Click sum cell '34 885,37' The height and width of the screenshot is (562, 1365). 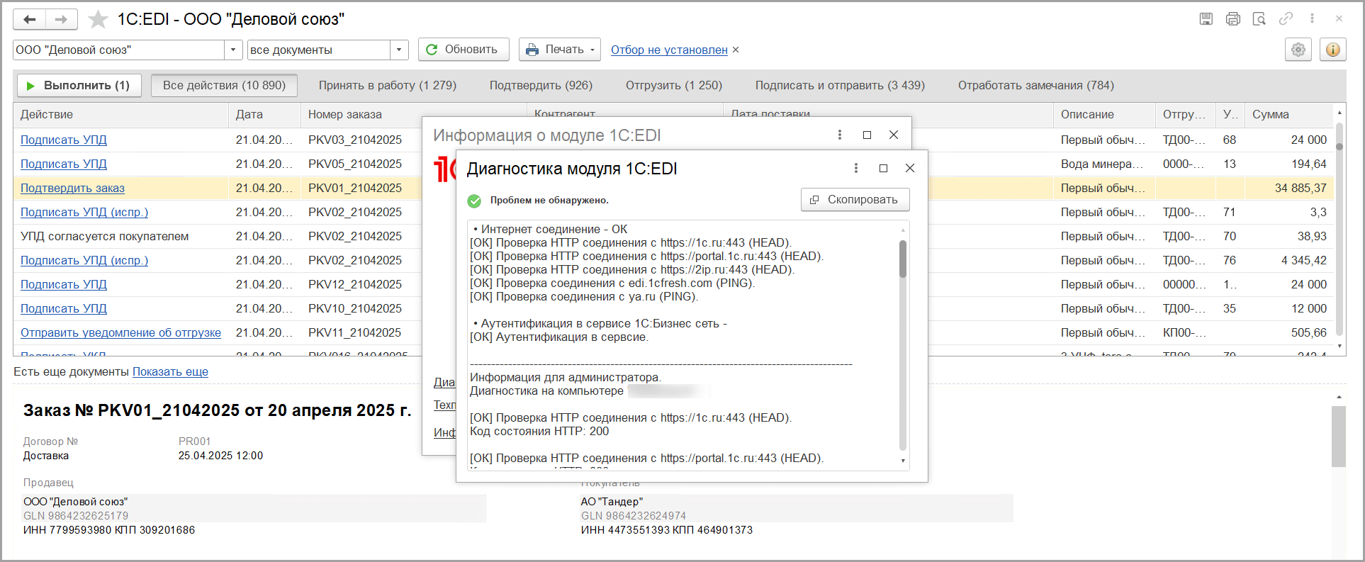pos(1289,188)
